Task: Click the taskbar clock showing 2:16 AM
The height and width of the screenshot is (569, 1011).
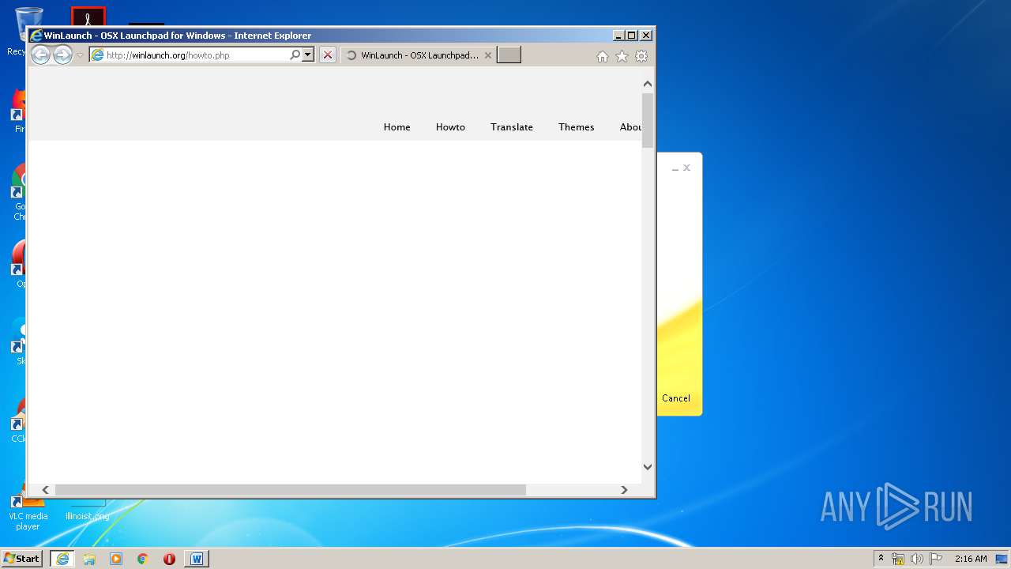Action: tap(971, 559)
